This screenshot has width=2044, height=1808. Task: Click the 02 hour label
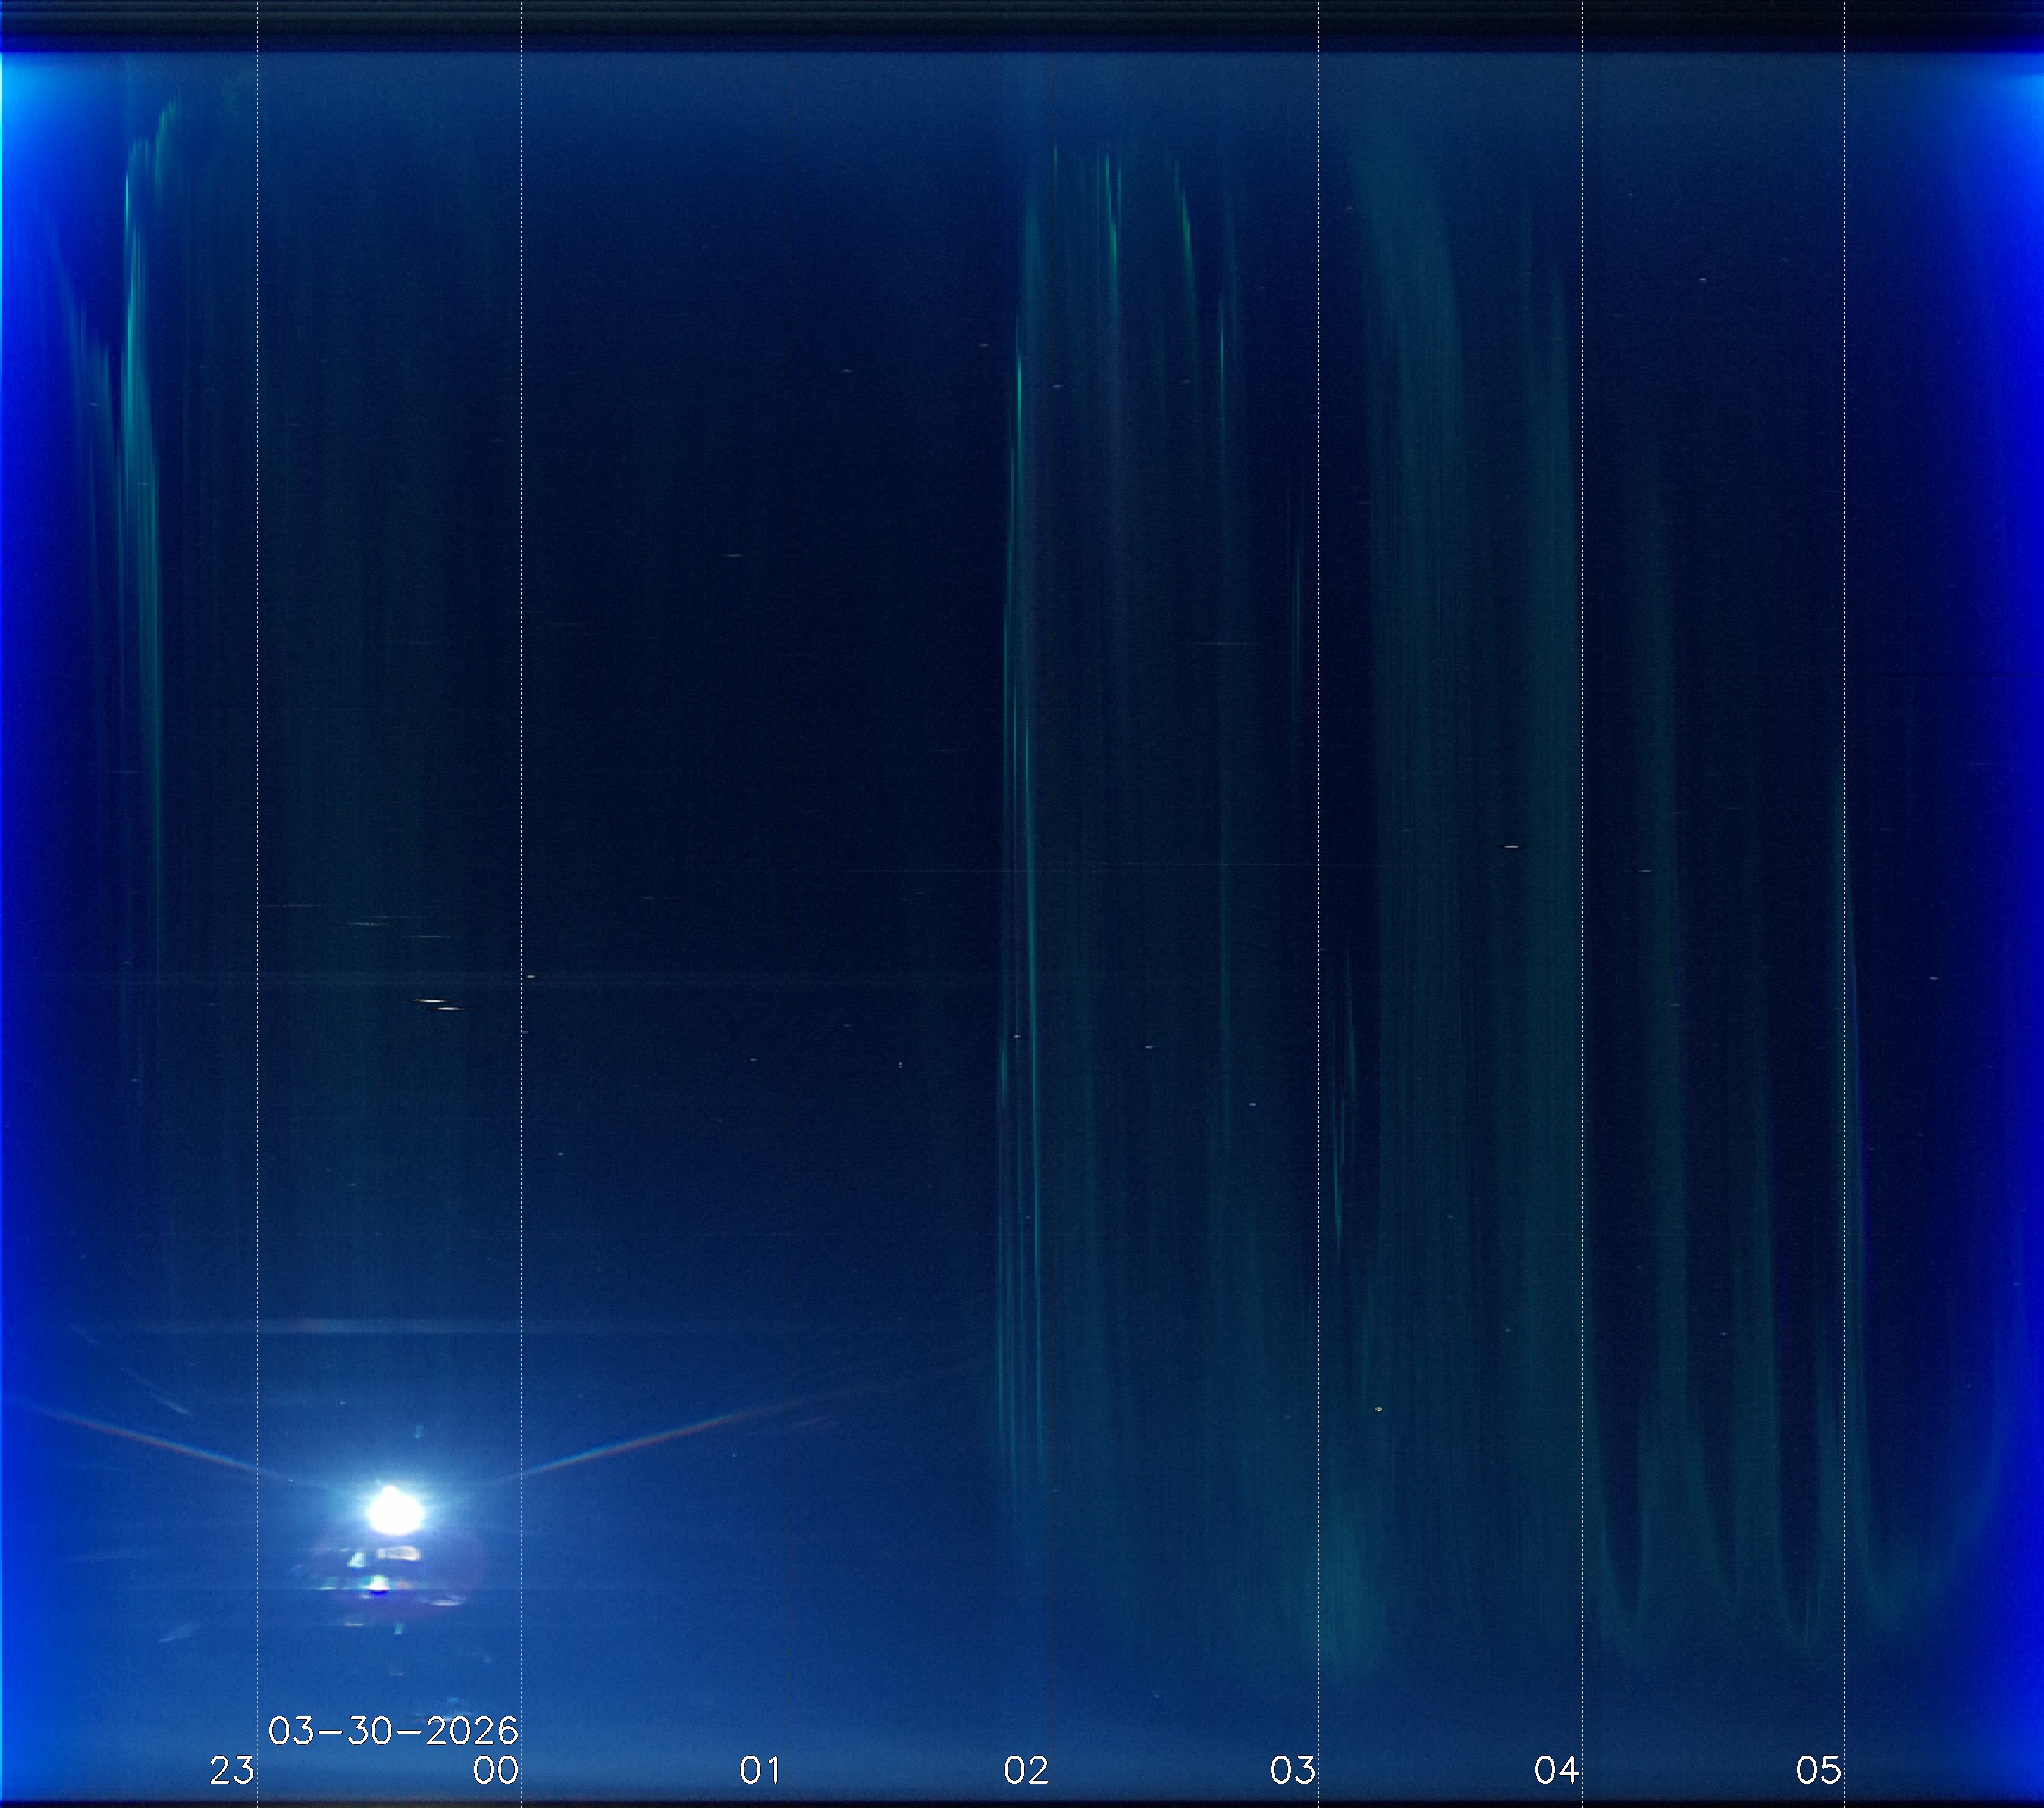[x=1026, y=1770]
